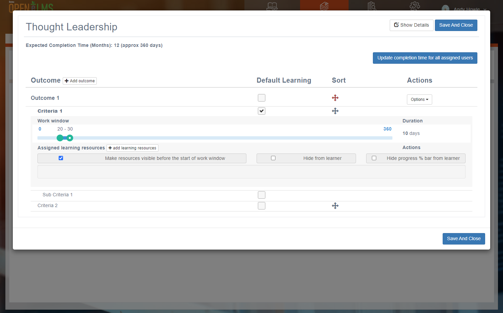The height and width of the screenshot is (313, 503).
Task: Click the bottom Save And Close button
Action: tap(464, 239)
